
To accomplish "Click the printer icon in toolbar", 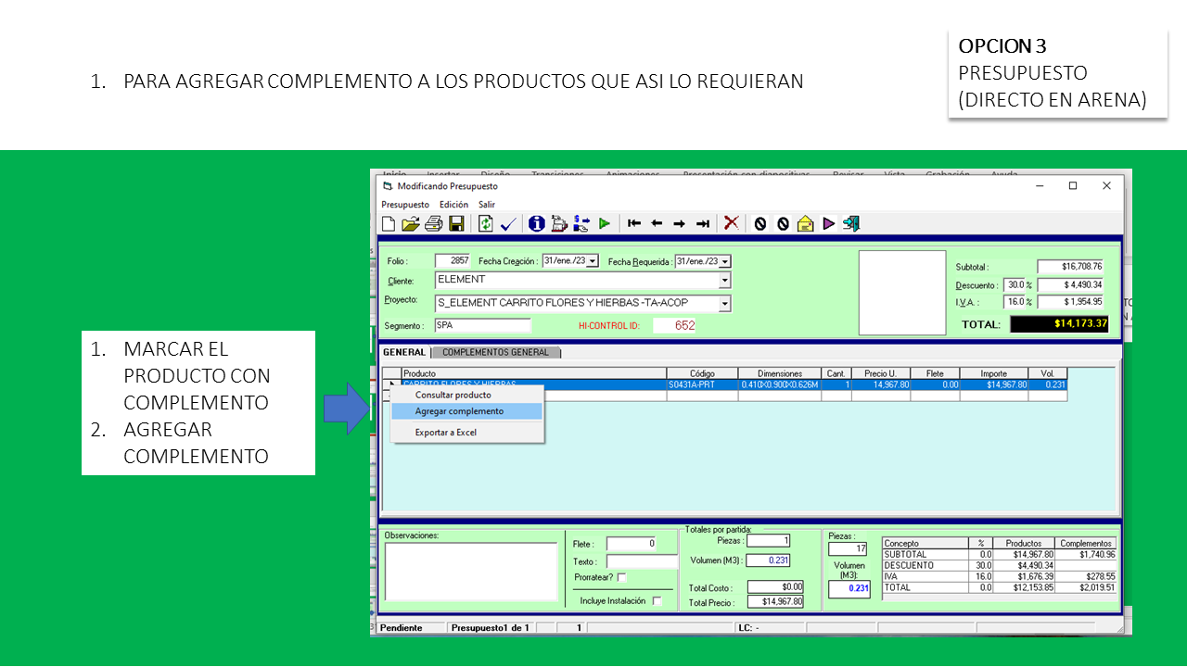I will click(x=433, y=223).
